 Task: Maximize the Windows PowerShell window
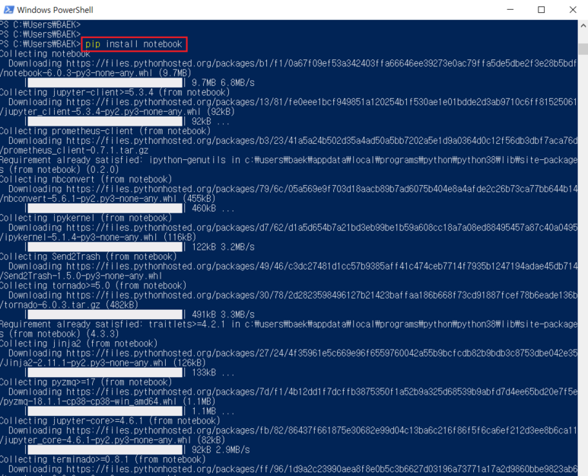click(x=541, y=9)
